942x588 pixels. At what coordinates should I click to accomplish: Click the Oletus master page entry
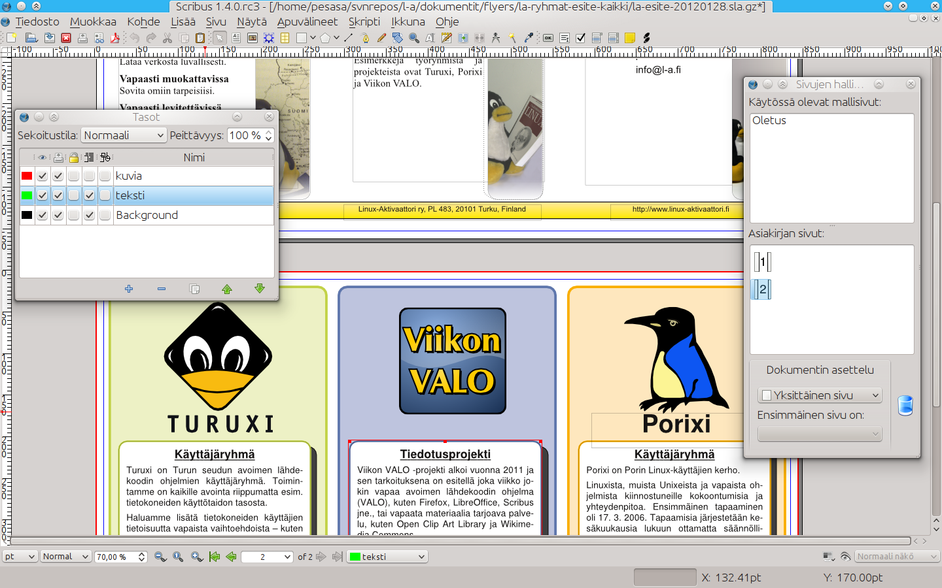pyautogui.click(x=769, y=120)
